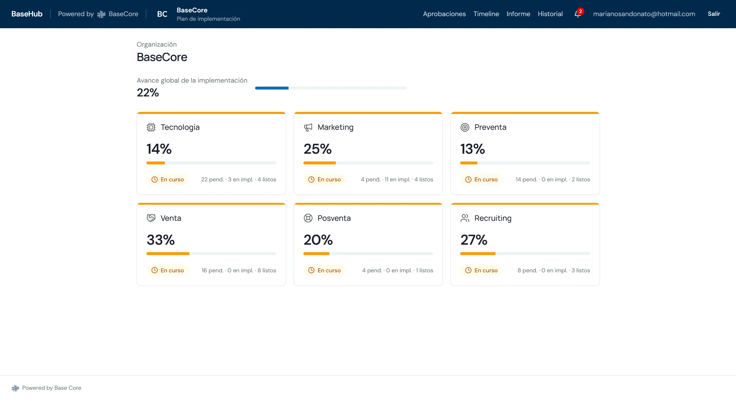
Task: Click the Tecnología chip icon
Action: click(x=151, y=127)
